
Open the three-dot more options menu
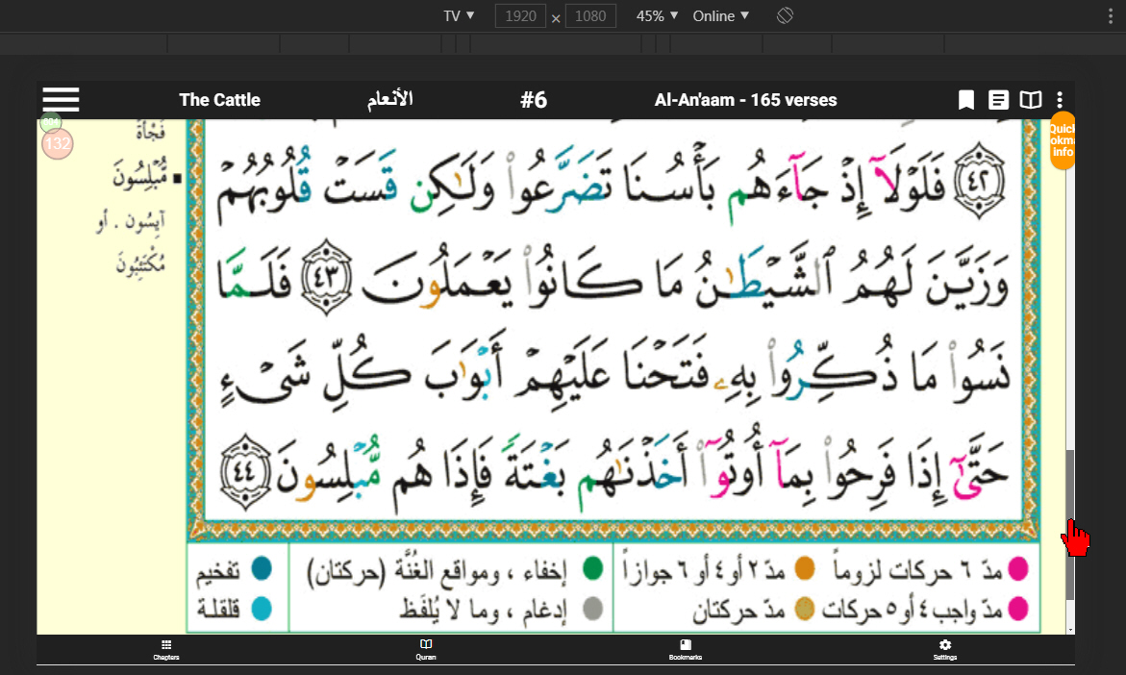pyautogui.click(x=1060, y=100)
